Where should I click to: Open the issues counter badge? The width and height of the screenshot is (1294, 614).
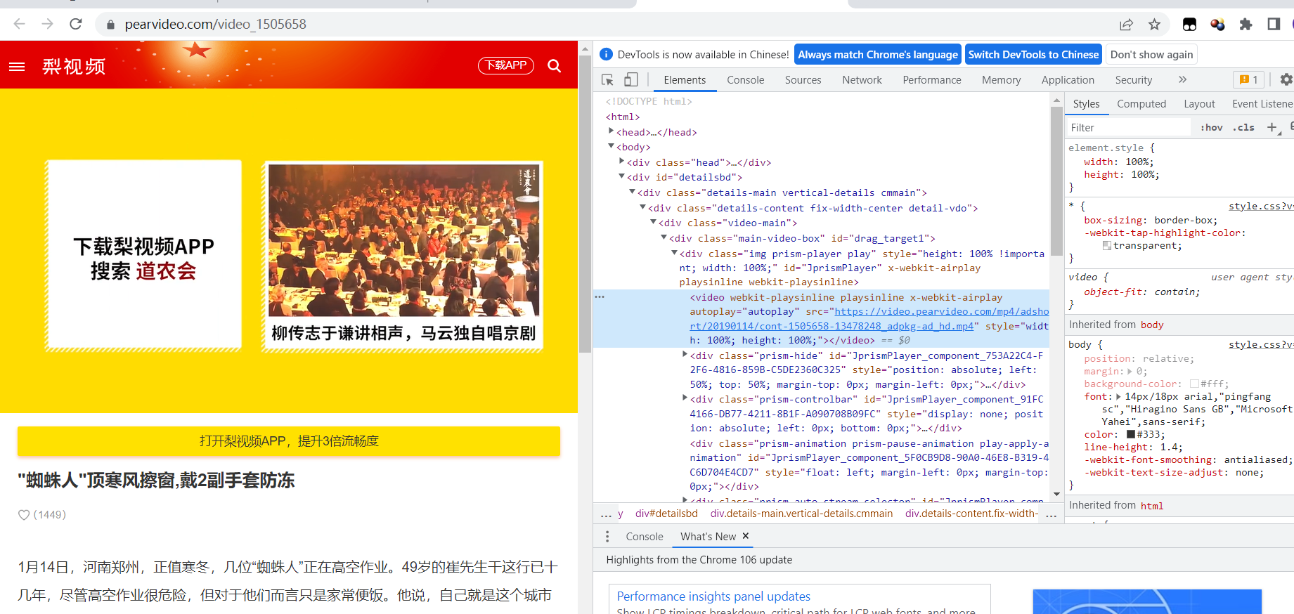pyautogui.click(x=1248, y=80)
